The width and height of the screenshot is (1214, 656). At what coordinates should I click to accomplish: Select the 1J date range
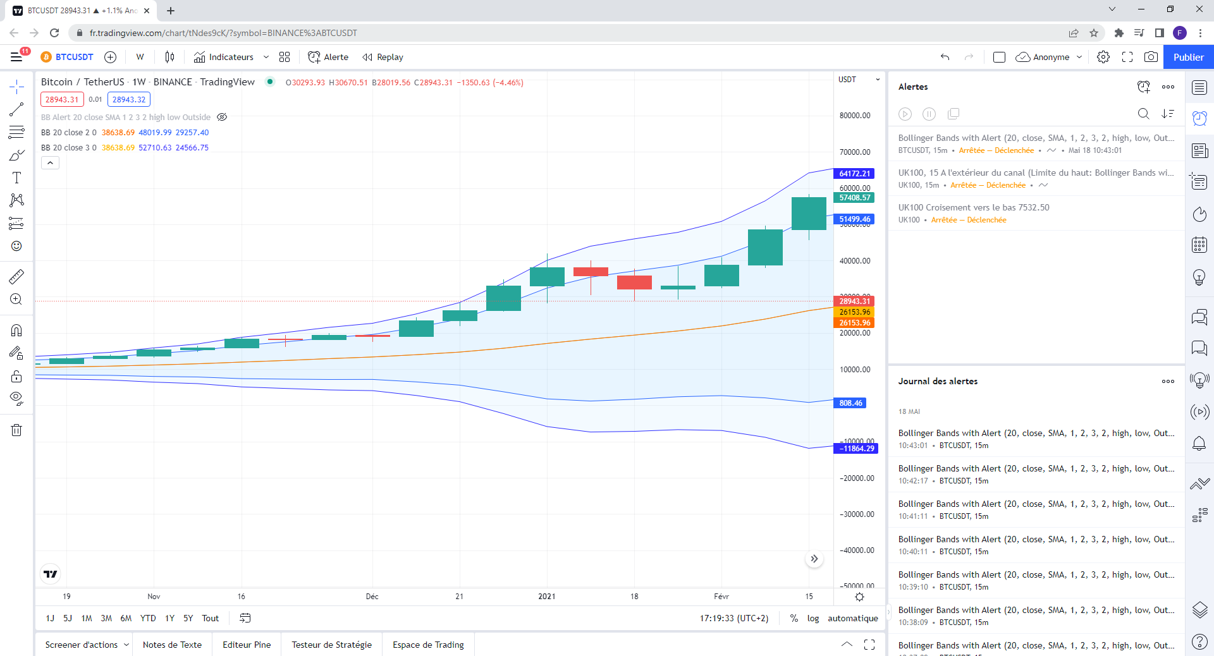point(50,618)
